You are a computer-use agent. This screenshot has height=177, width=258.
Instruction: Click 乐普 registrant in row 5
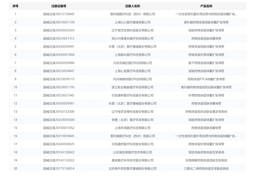pos(132,47)
